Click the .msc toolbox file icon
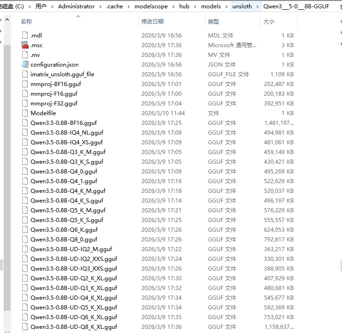The image size is (342, 333). point(25,45)
